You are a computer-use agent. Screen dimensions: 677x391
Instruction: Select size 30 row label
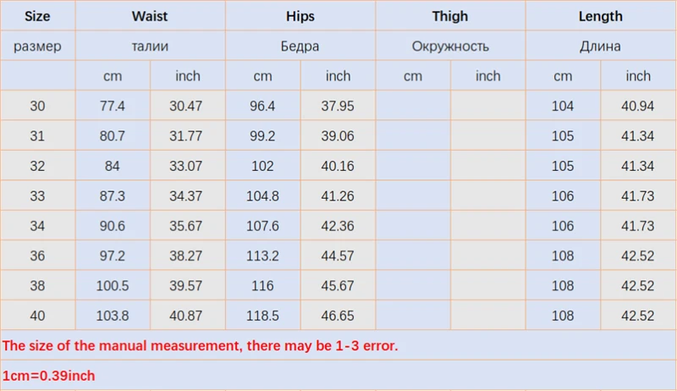pos(37,106)
